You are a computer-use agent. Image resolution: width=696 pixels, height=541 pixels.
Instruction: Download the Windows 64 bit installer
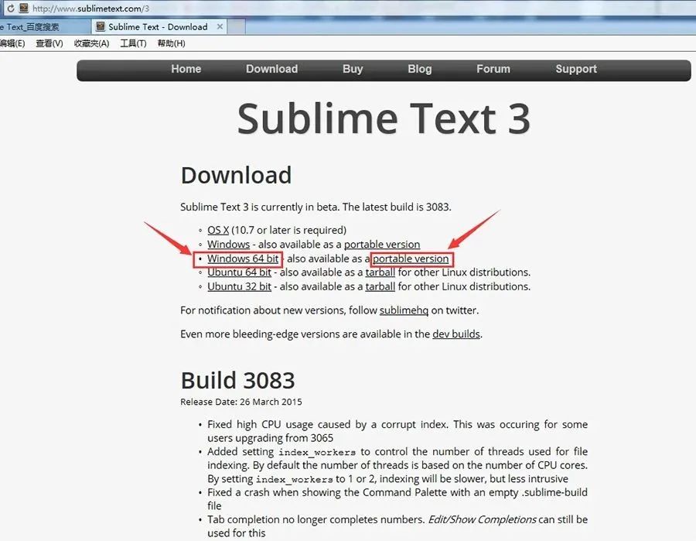tap(243, 259)
